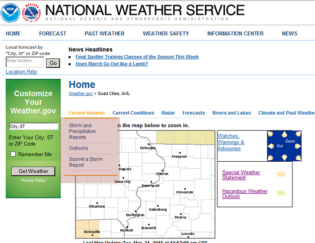Viewport: 315px width, 243px height.
Task: Open the WEATHER SAFETY menu
Action: click(166, 34)
